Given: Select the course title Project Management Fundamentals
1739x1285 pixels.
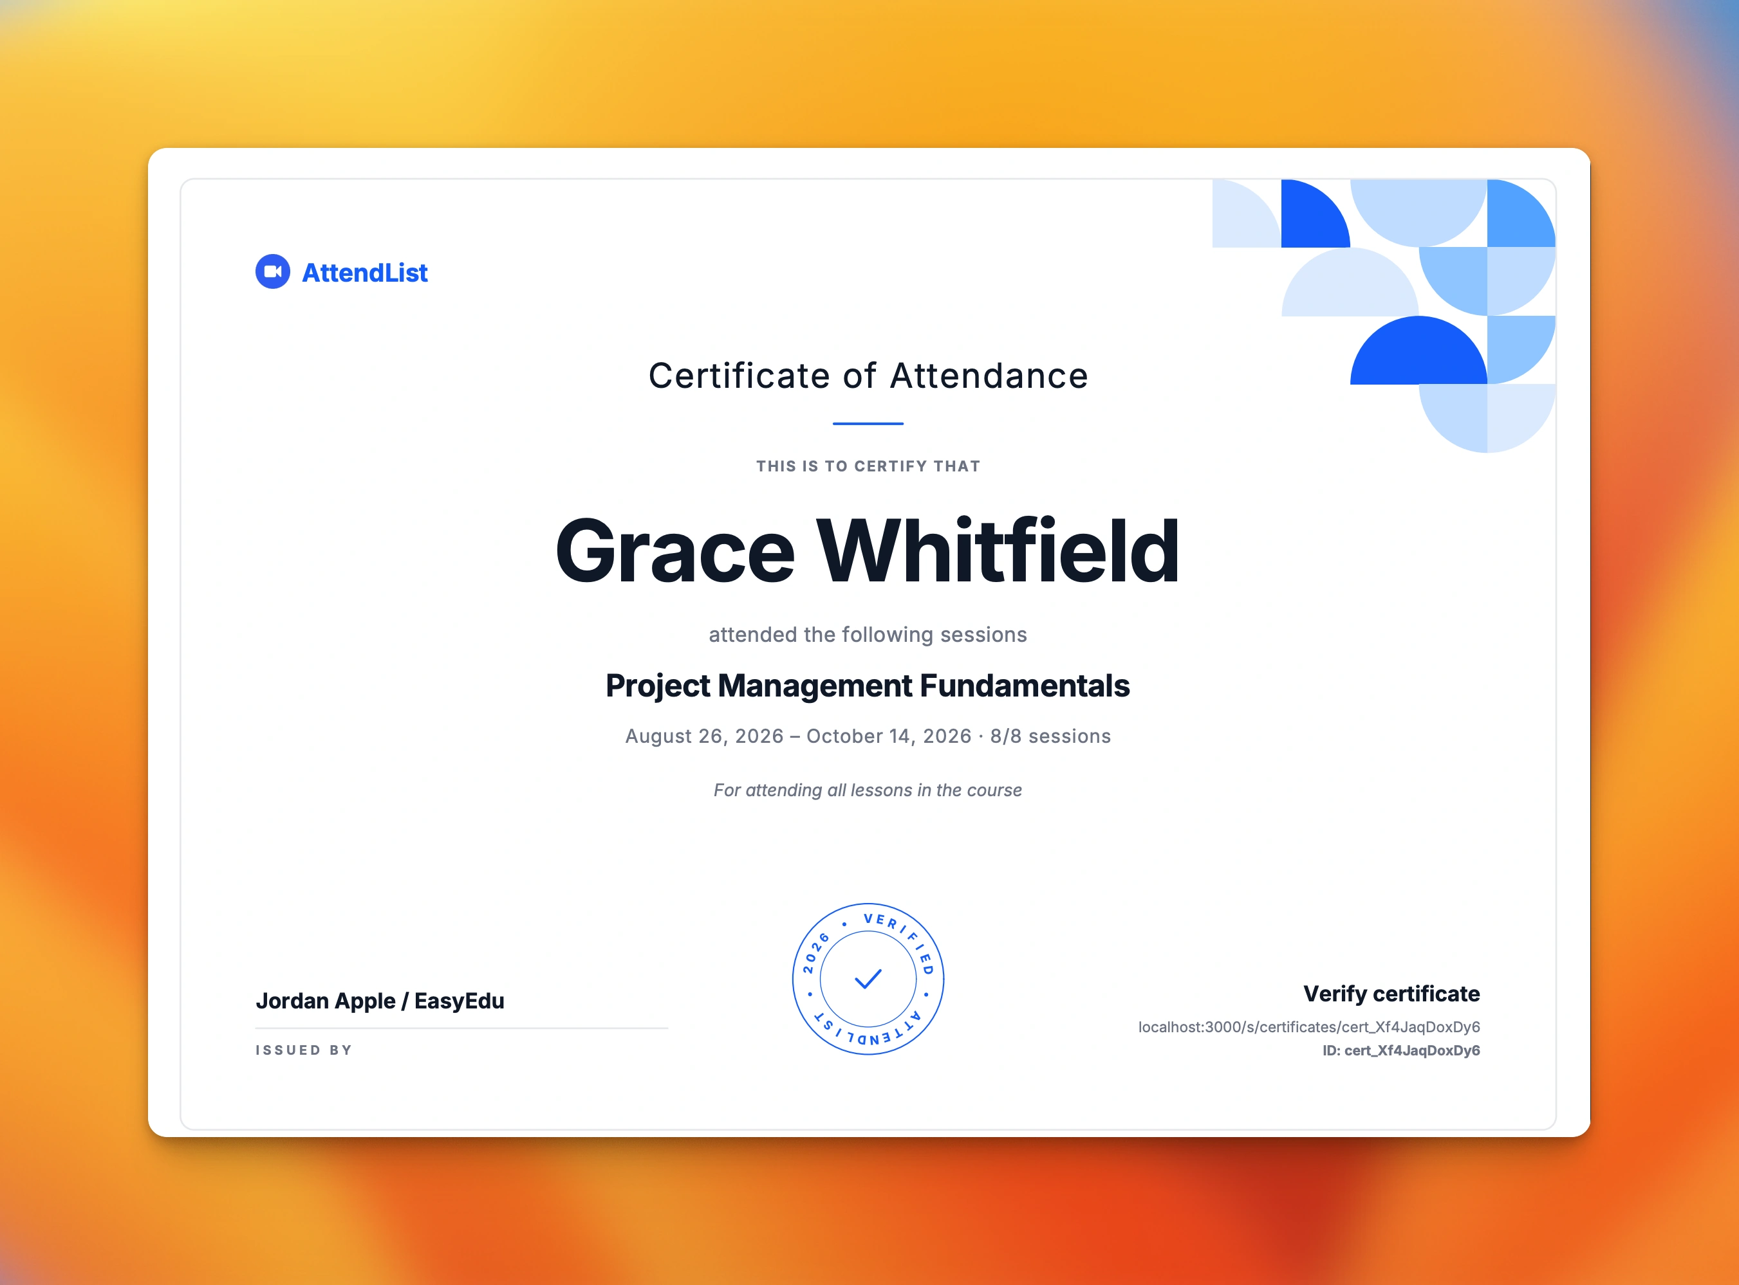Looking at the screenshot, I should point(868,686).
